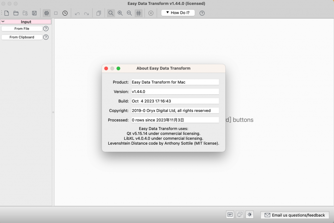Zoom in on the canvas
This screenshot has width=334, height=223.
120,13
